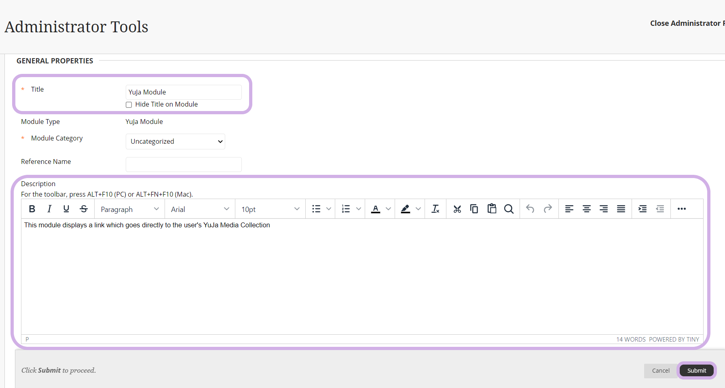Click the underline icon

(66, 209)
